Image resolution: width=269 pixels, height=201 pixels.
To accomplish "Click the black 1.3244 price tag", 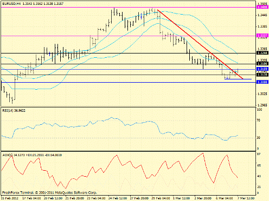I will click(262, 53).
